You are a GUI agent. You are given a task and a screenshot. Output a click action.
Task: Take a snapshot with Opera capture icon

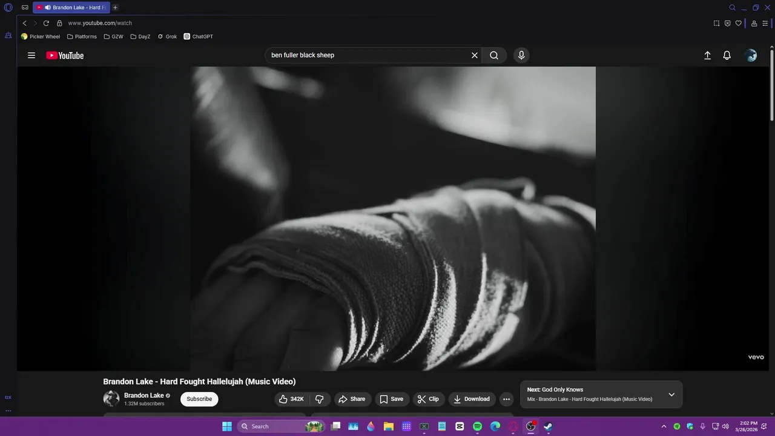(x=717, y=23)
